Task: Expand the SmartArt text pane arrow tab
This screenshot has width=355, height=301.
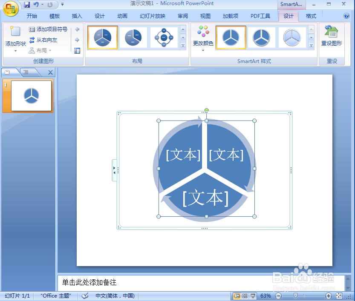Action: tap(114, 170)
